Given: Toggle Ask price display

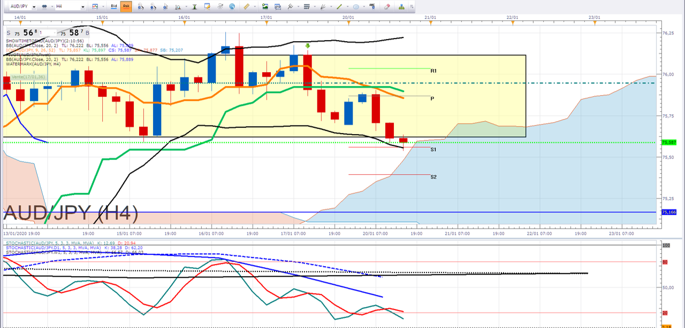Looking at the screenshot, I should (126, 6).
